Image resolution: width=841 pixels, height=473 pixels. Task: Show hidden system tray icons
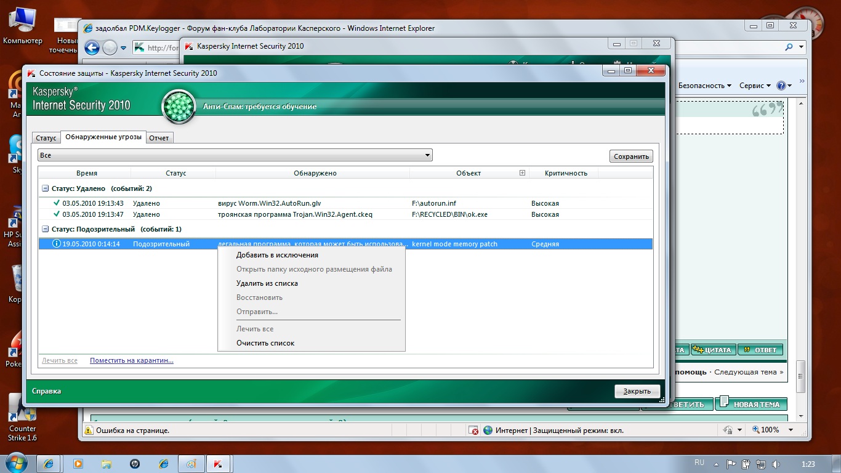point(717,464)
